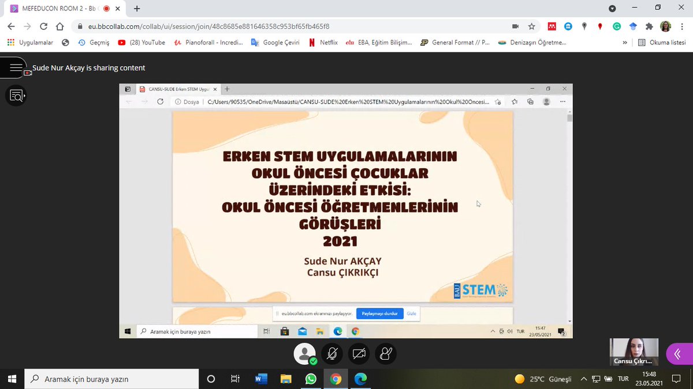Open Windows Start menu
Screen dimensions: 693x389
[12, 379]
